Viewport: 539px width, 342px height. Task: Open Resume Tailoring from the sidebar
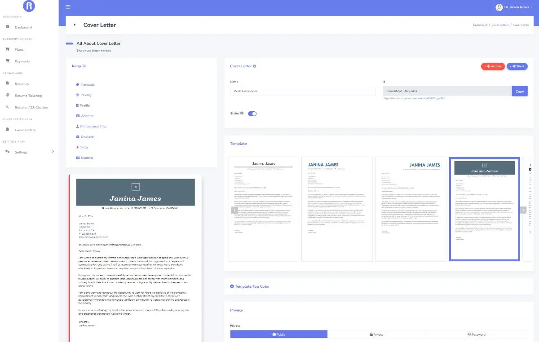[x=28, y=96]
